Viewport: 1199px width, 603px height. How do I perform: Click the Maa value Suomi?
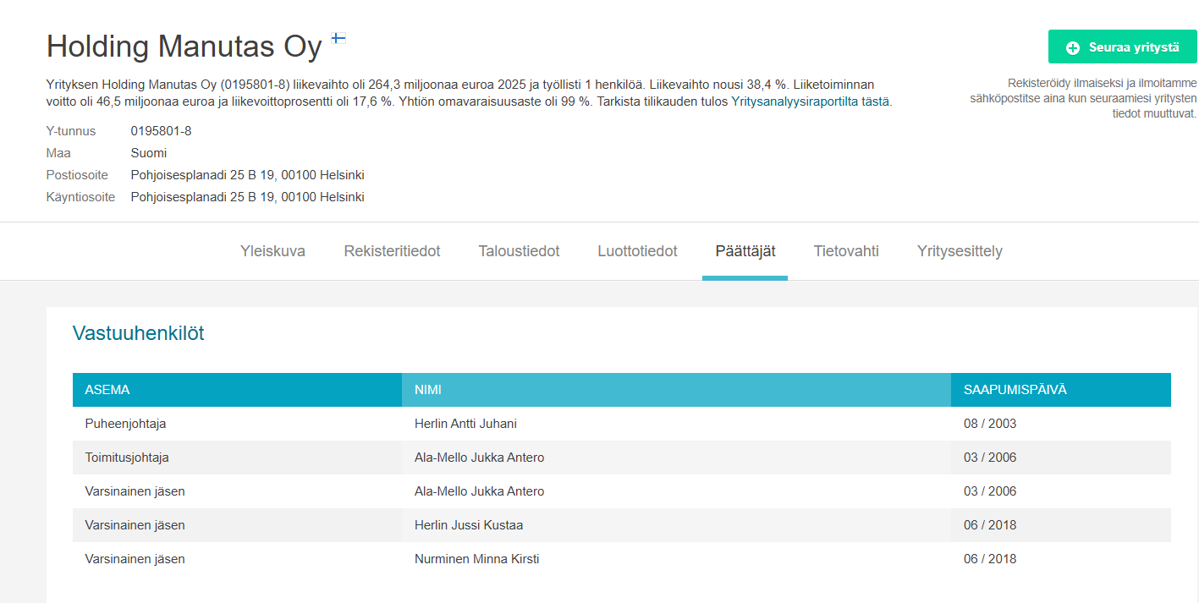click(x=149, y=153)
